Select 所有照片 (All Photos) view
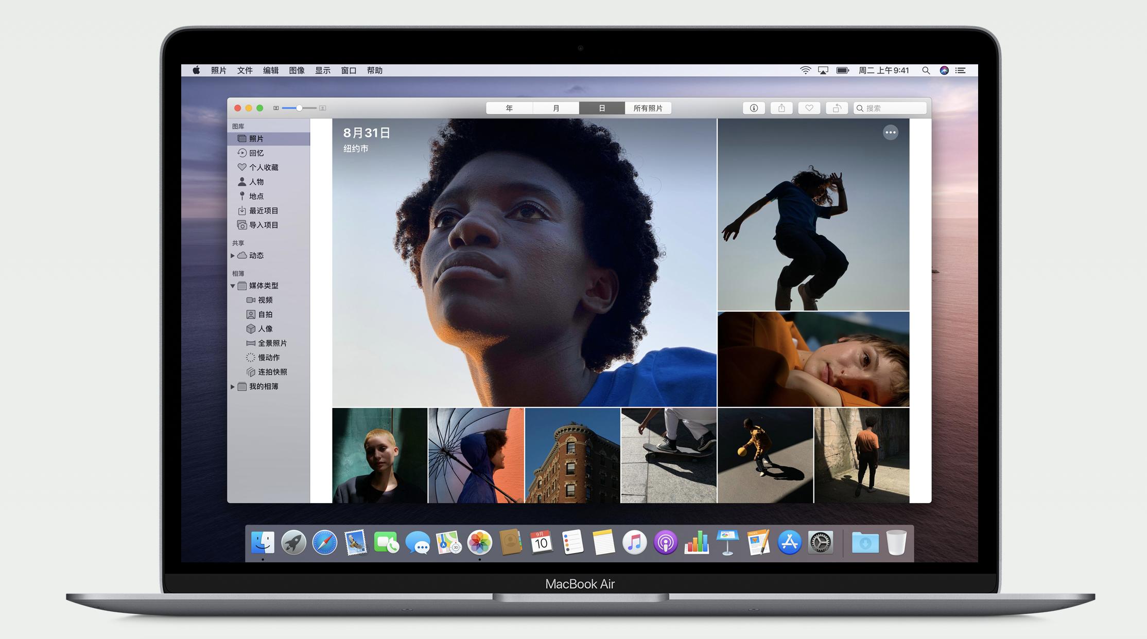This screenshot has height=639, width=1147. click(648, 108)
